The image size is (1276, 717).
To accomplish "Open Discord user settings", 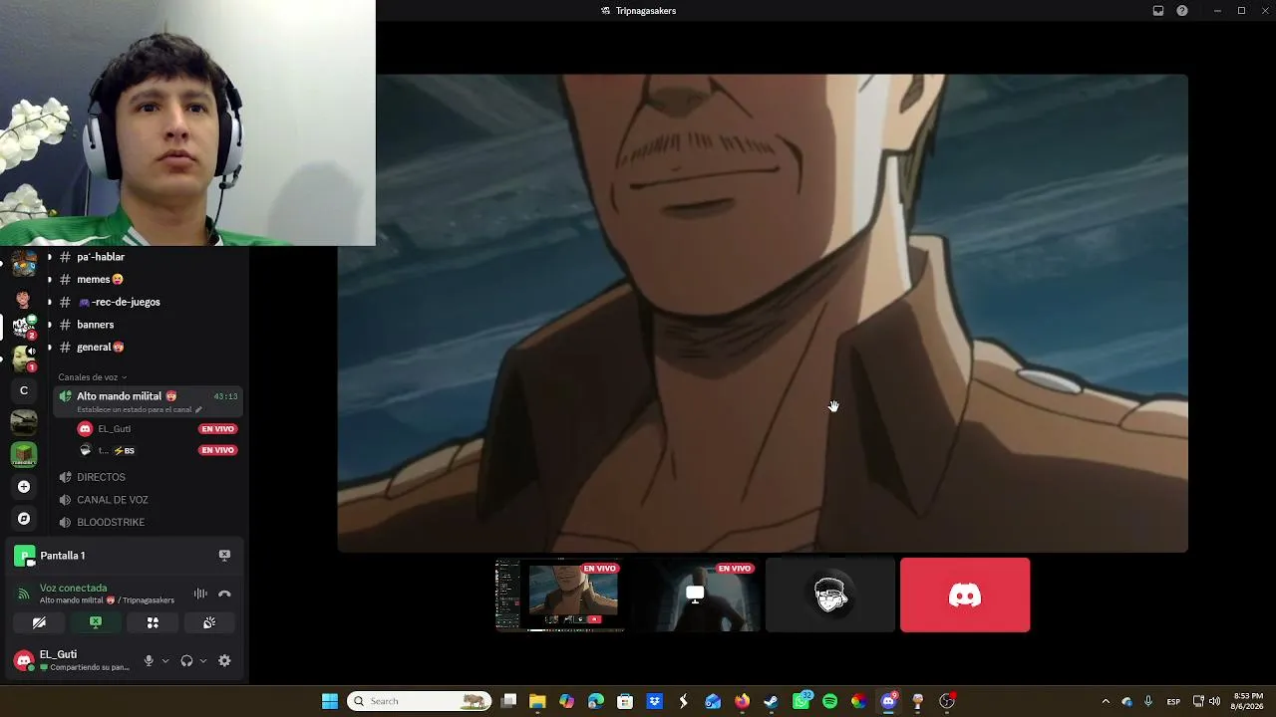I will coord(224,660).
